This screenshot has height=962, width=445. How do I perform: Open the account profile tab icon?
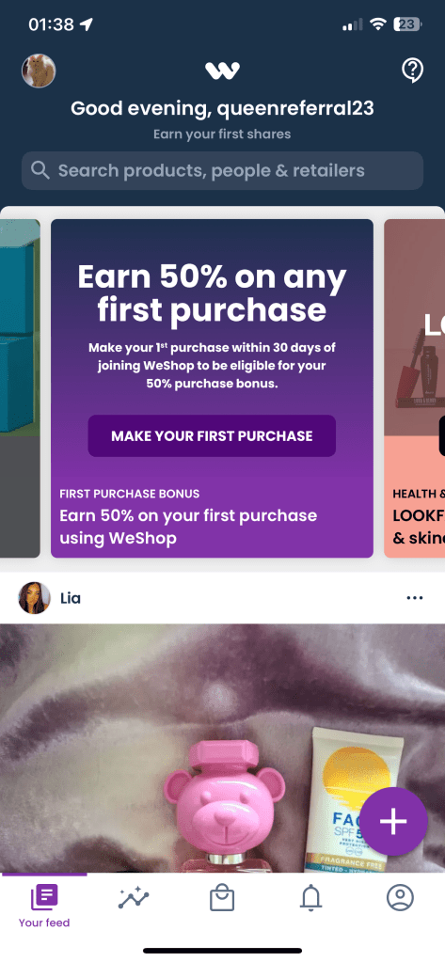click(400, 899)
